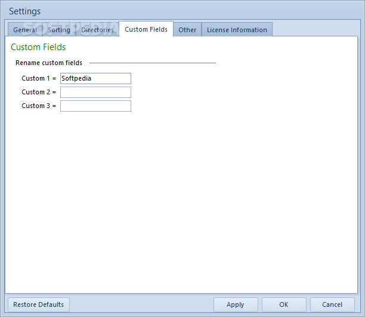The width and height of the screenshot is (365, 317).
Task: Focus the Custom 3 text field
Action: pyautogui.click(x=95, y=106)
